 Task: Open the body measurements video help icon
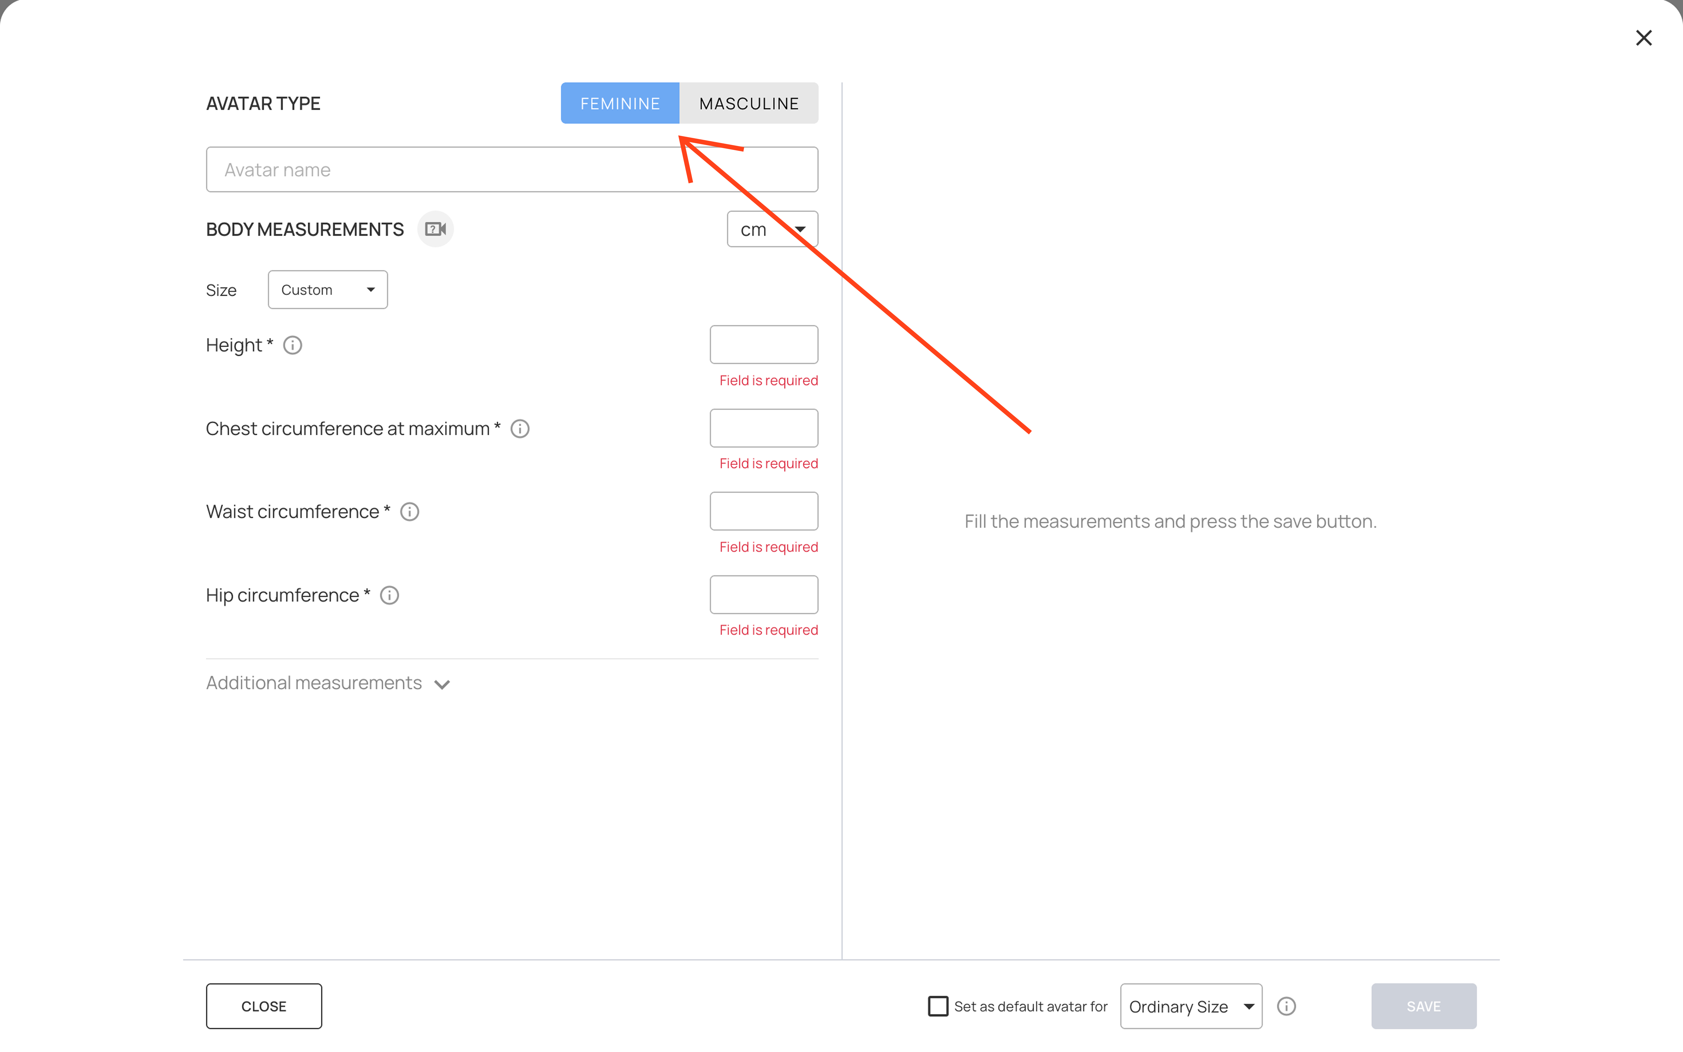click(436, 229)
